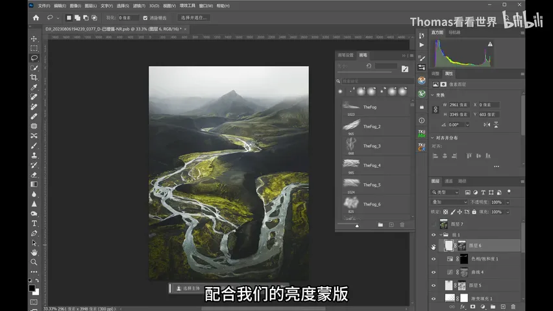This screenshot has height=311, width=553.
Task: Select the Zoom tool
Action: pos(34,262)
